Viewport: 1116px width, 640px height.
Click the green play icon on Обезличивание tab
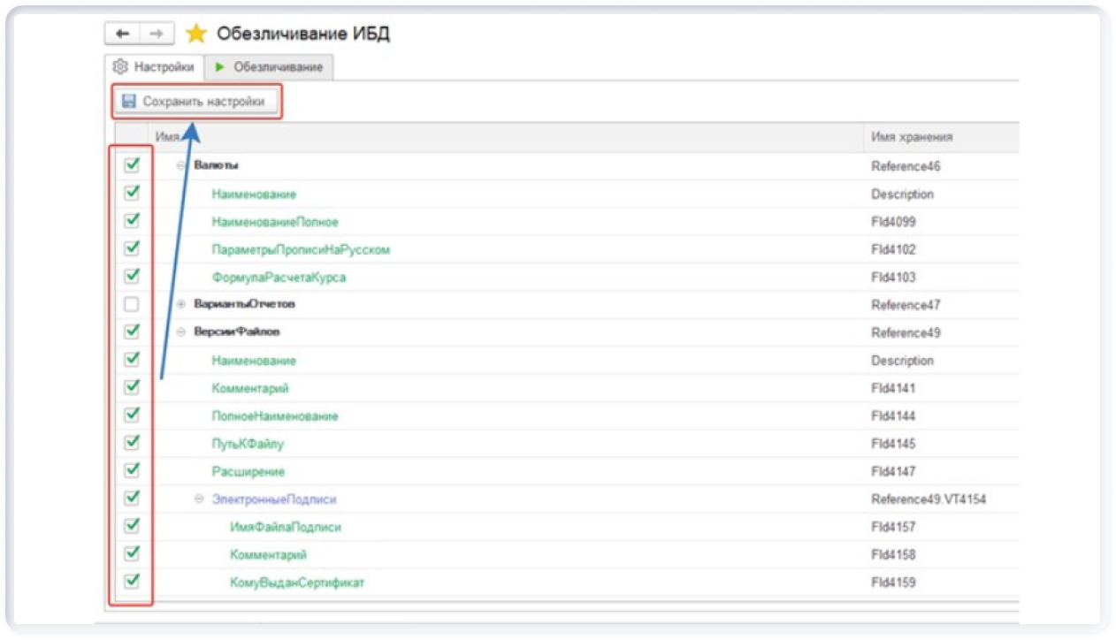coord(220,67)
